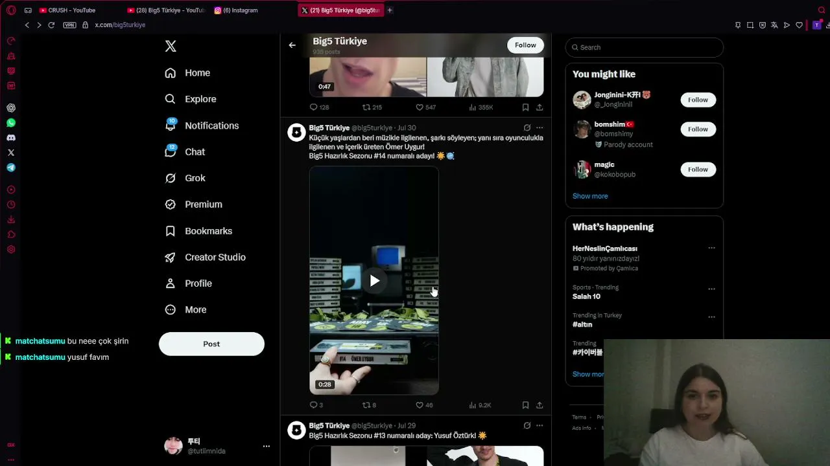This screenshot has height=466, width=830.
Task: View analytics of the Jul 30 post
Action: (480, 405)
